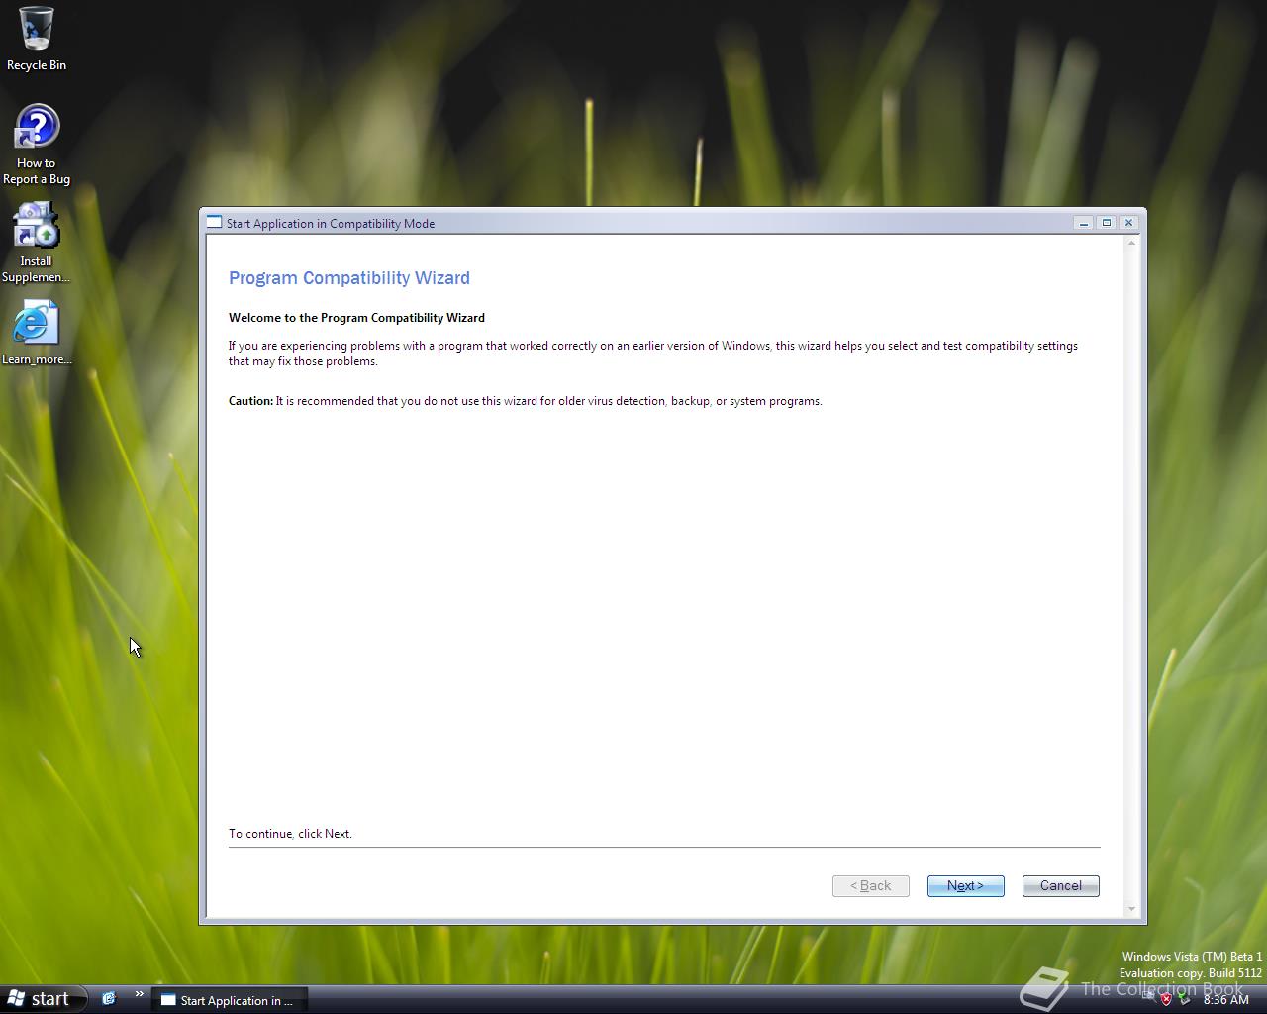Image resolution: width=1267 pixels, height=1014 pixels.
Task: Open the Recycle Bin desktop icon
Action: coord(37,40)
